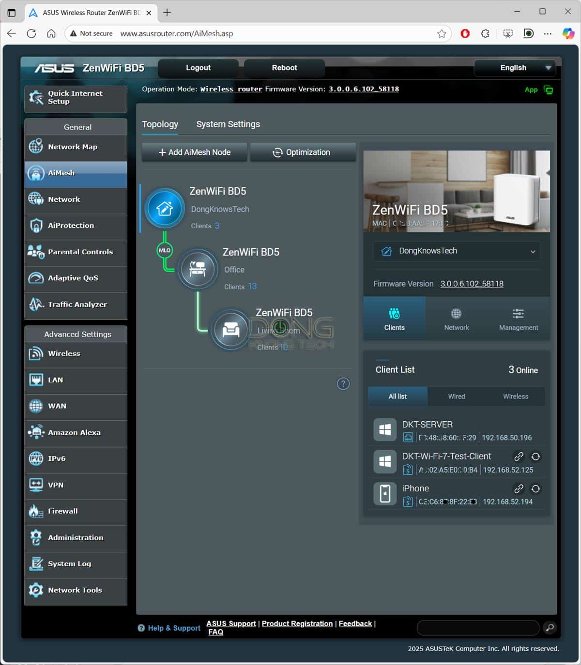Open the Product Registration link
Image resolution: width=581 pixels, height=665 pixels.
pos(297,624)
